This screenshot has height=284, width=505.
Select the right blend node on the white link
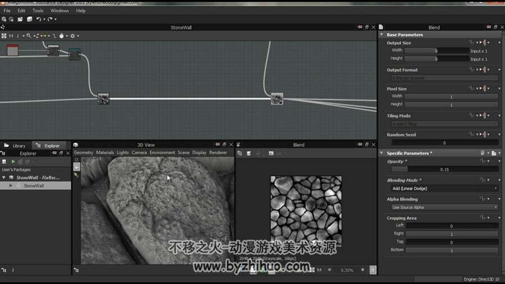(x=277, y=99)
